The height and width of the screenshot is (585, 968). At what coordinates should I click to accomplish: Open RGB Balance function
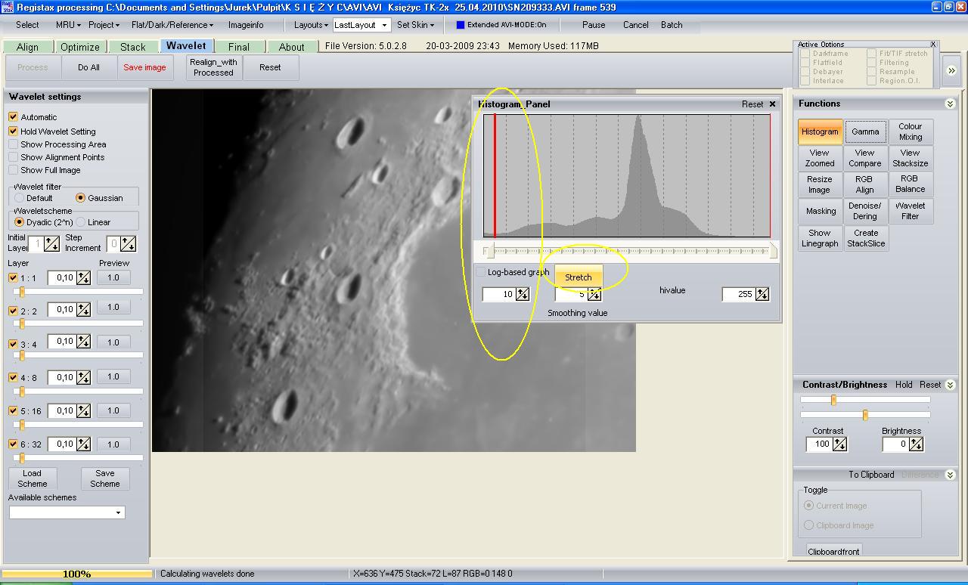tap(911, 184)
